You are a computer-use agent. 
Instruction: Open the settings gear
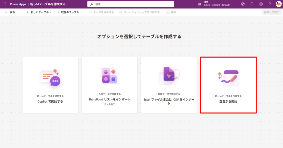point(261,4)
